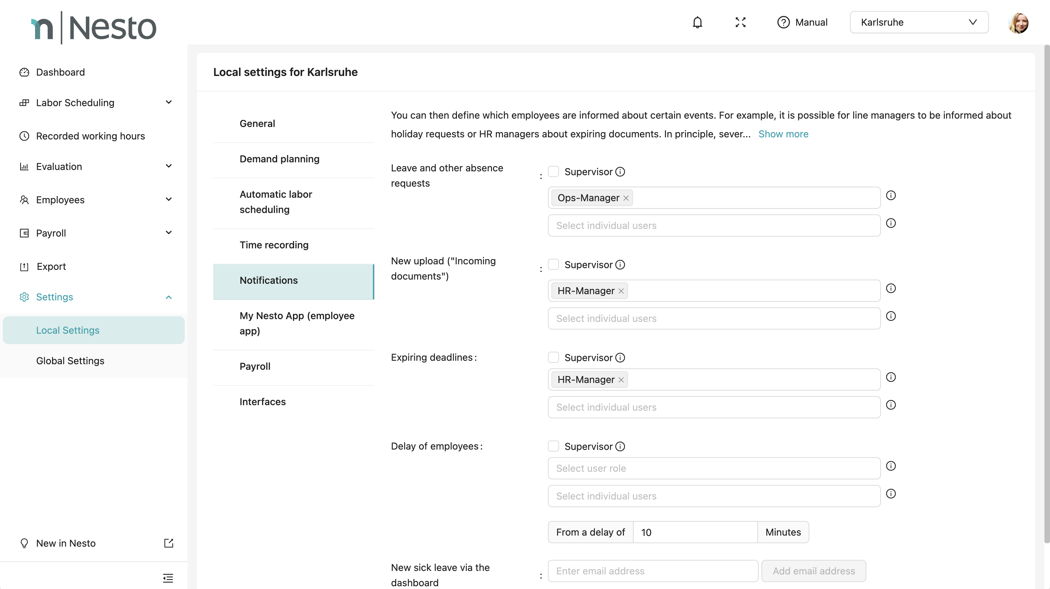Click info icon beside Delay Supervisor label
This screenshot has width=1050, height=589.
tap(620, 446)
